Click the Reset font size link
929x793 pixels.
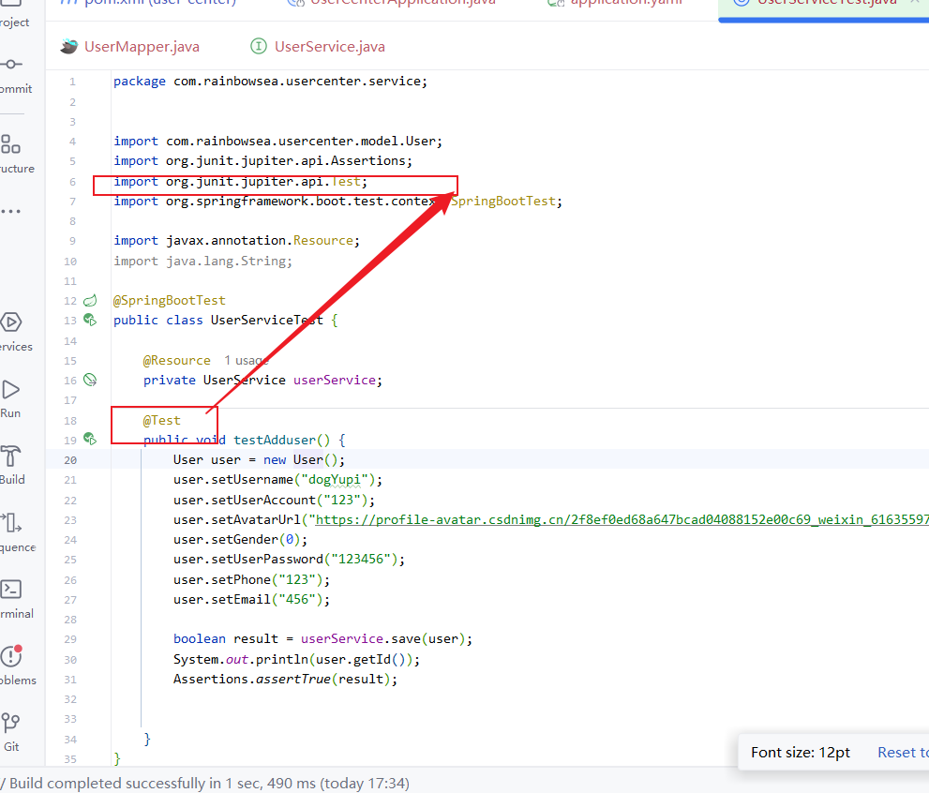click(902, 752)
